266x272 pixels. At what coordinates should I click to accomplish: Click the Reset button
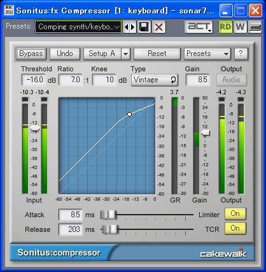157,54
